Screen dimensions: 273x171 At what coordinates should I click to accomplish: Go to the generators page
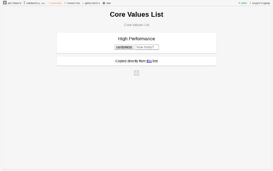point(92,3)
